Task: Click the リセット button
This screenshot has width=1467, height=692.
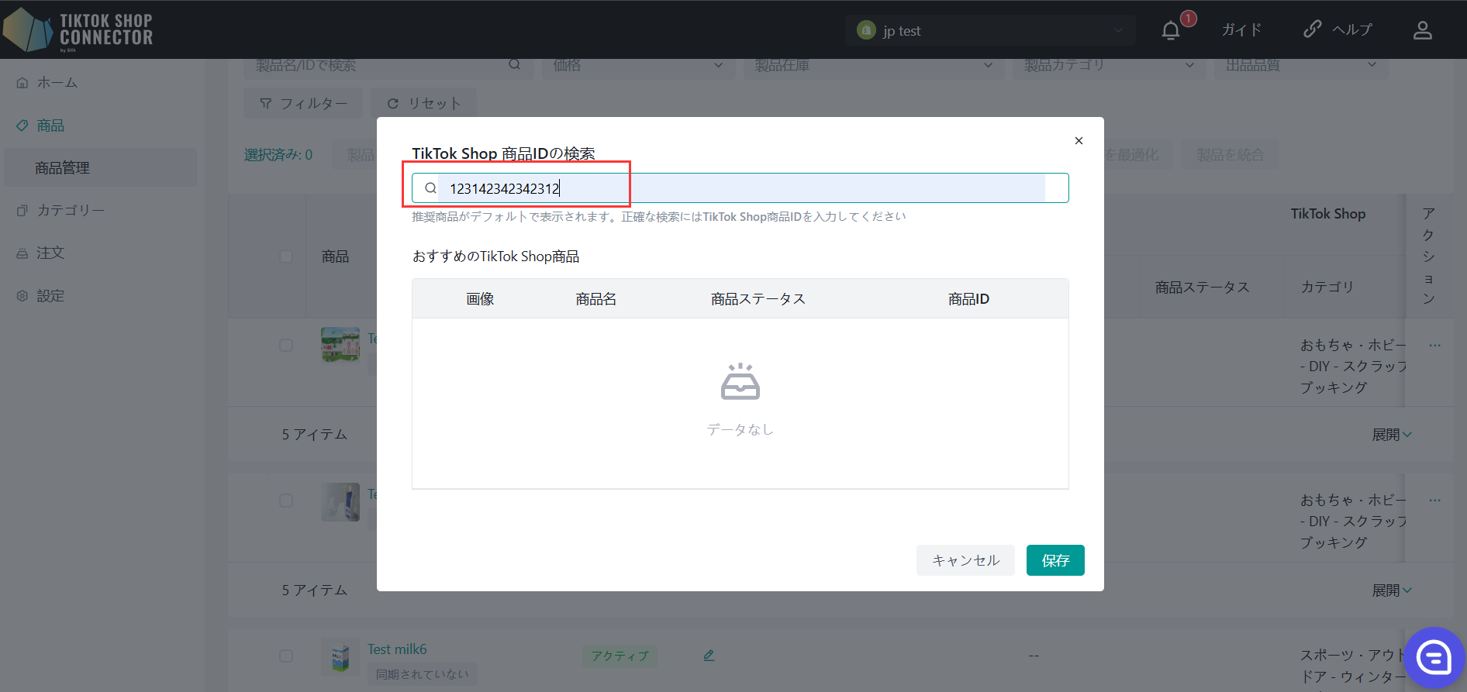Action: [x=423, y=103]
